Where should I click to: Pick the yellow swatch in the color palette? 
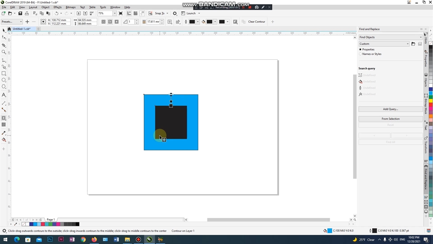tap(431, 101)
